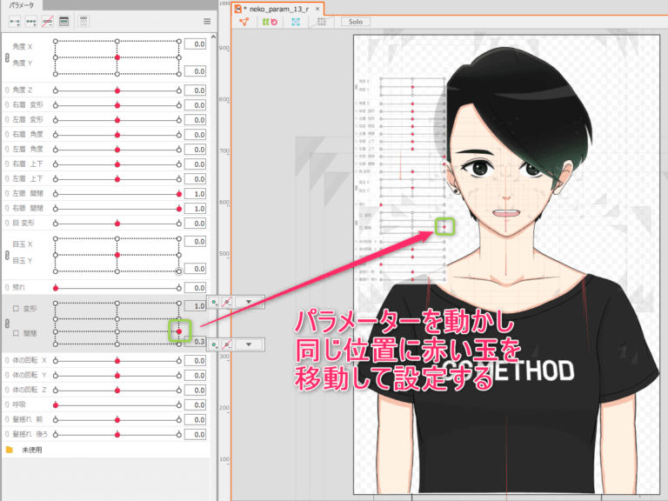Screen dimensions: 668x501
Task: Click the add two keys icon
Action: tap(14, 21)
